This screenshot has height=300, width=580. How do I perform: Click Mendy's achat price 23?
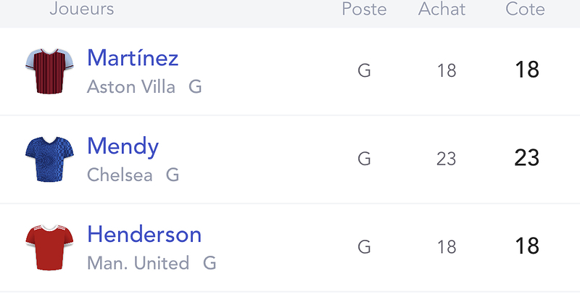pyautogui.click(x=446, y=159)
